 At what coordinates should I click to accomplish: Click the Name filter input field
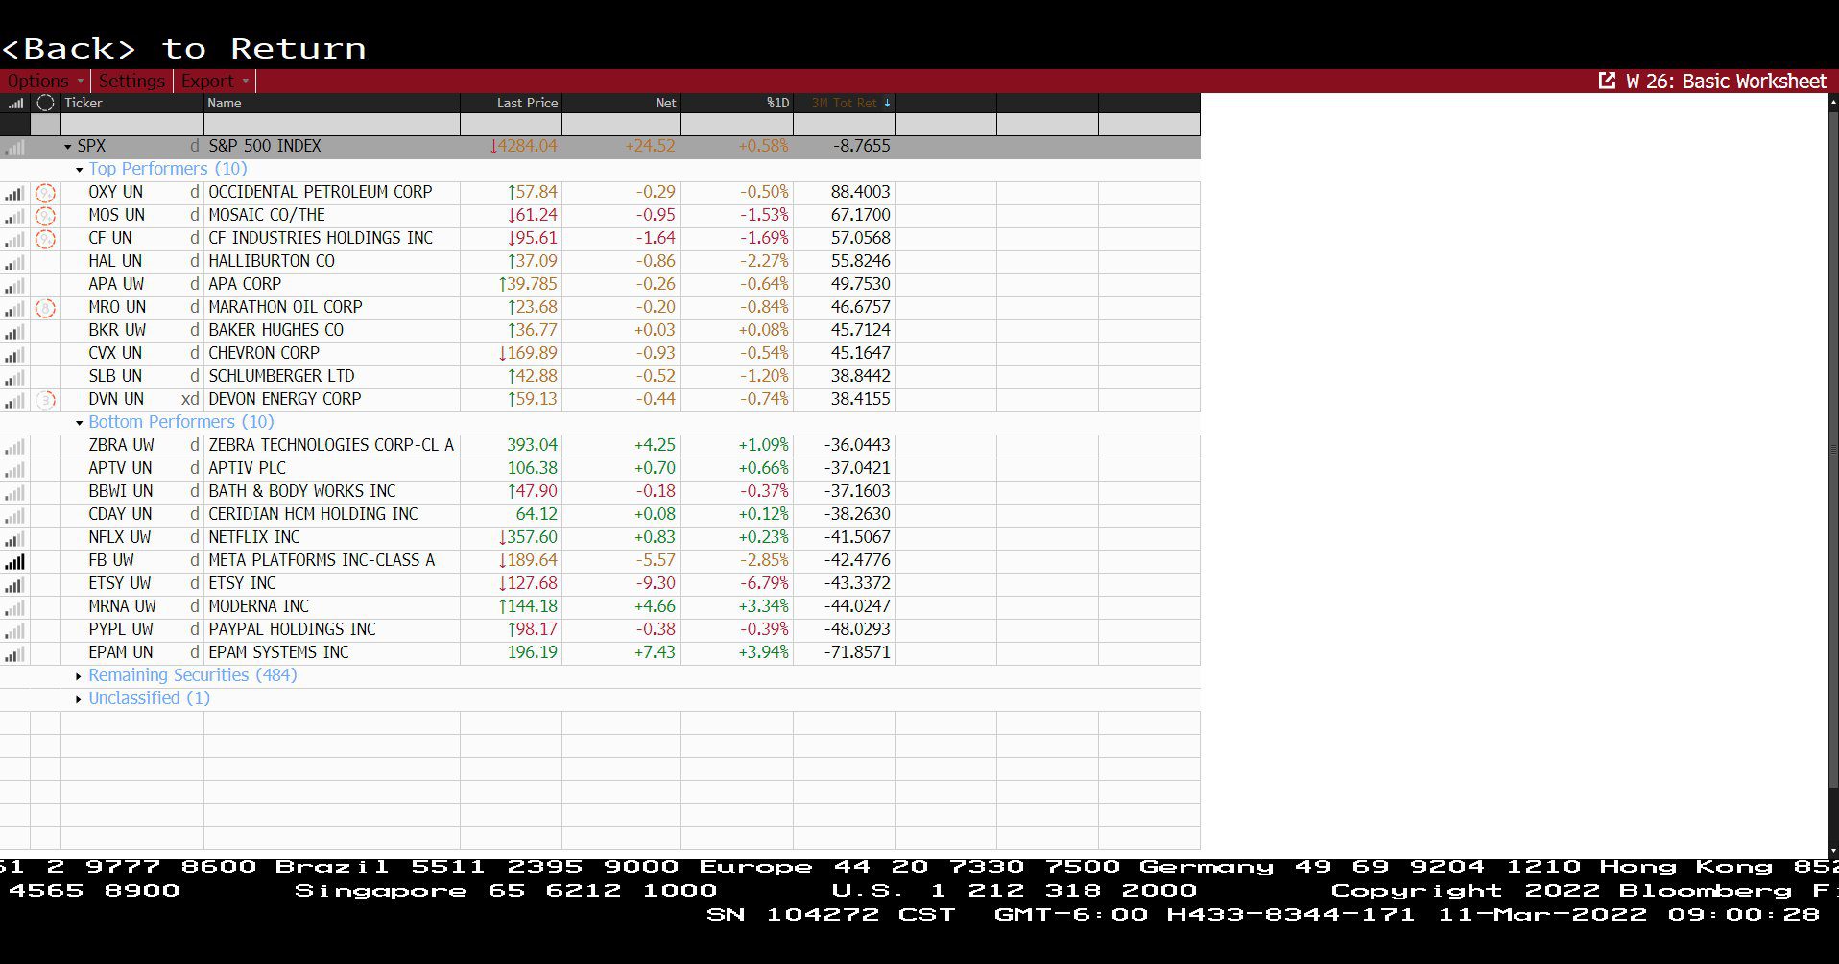point(332,124)
